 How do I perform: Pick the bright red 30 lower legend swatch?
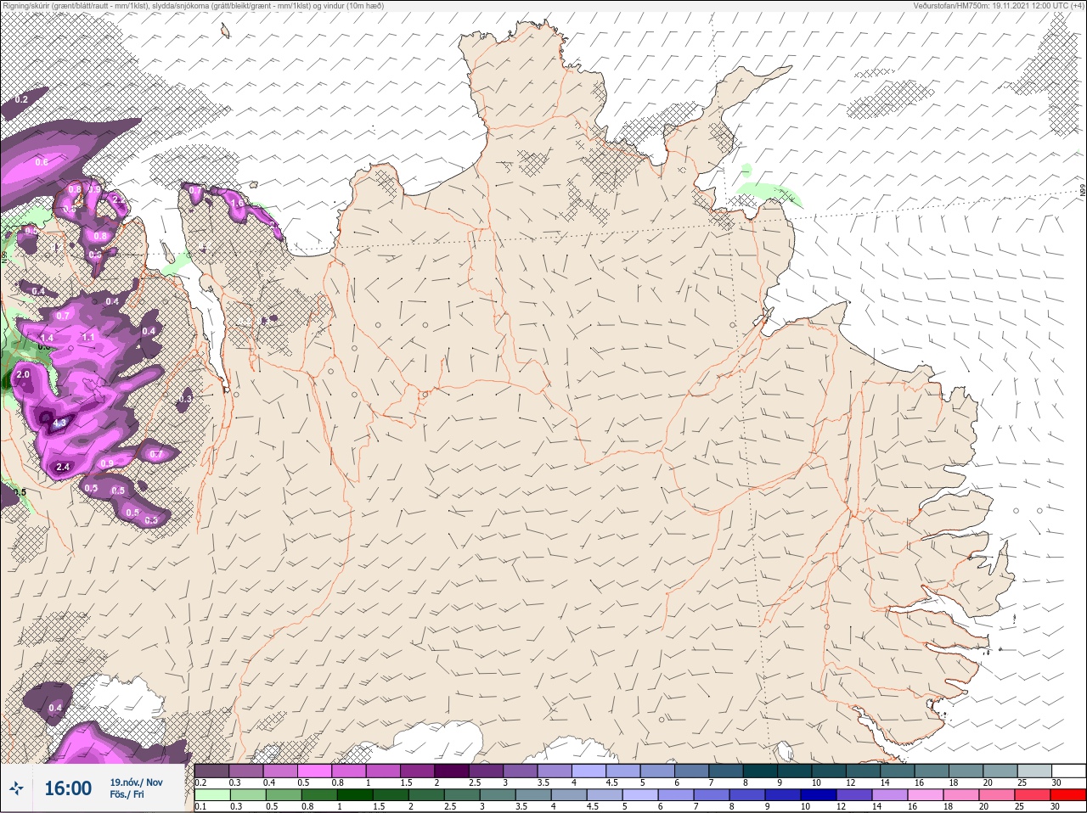(x=1068, y=795)
